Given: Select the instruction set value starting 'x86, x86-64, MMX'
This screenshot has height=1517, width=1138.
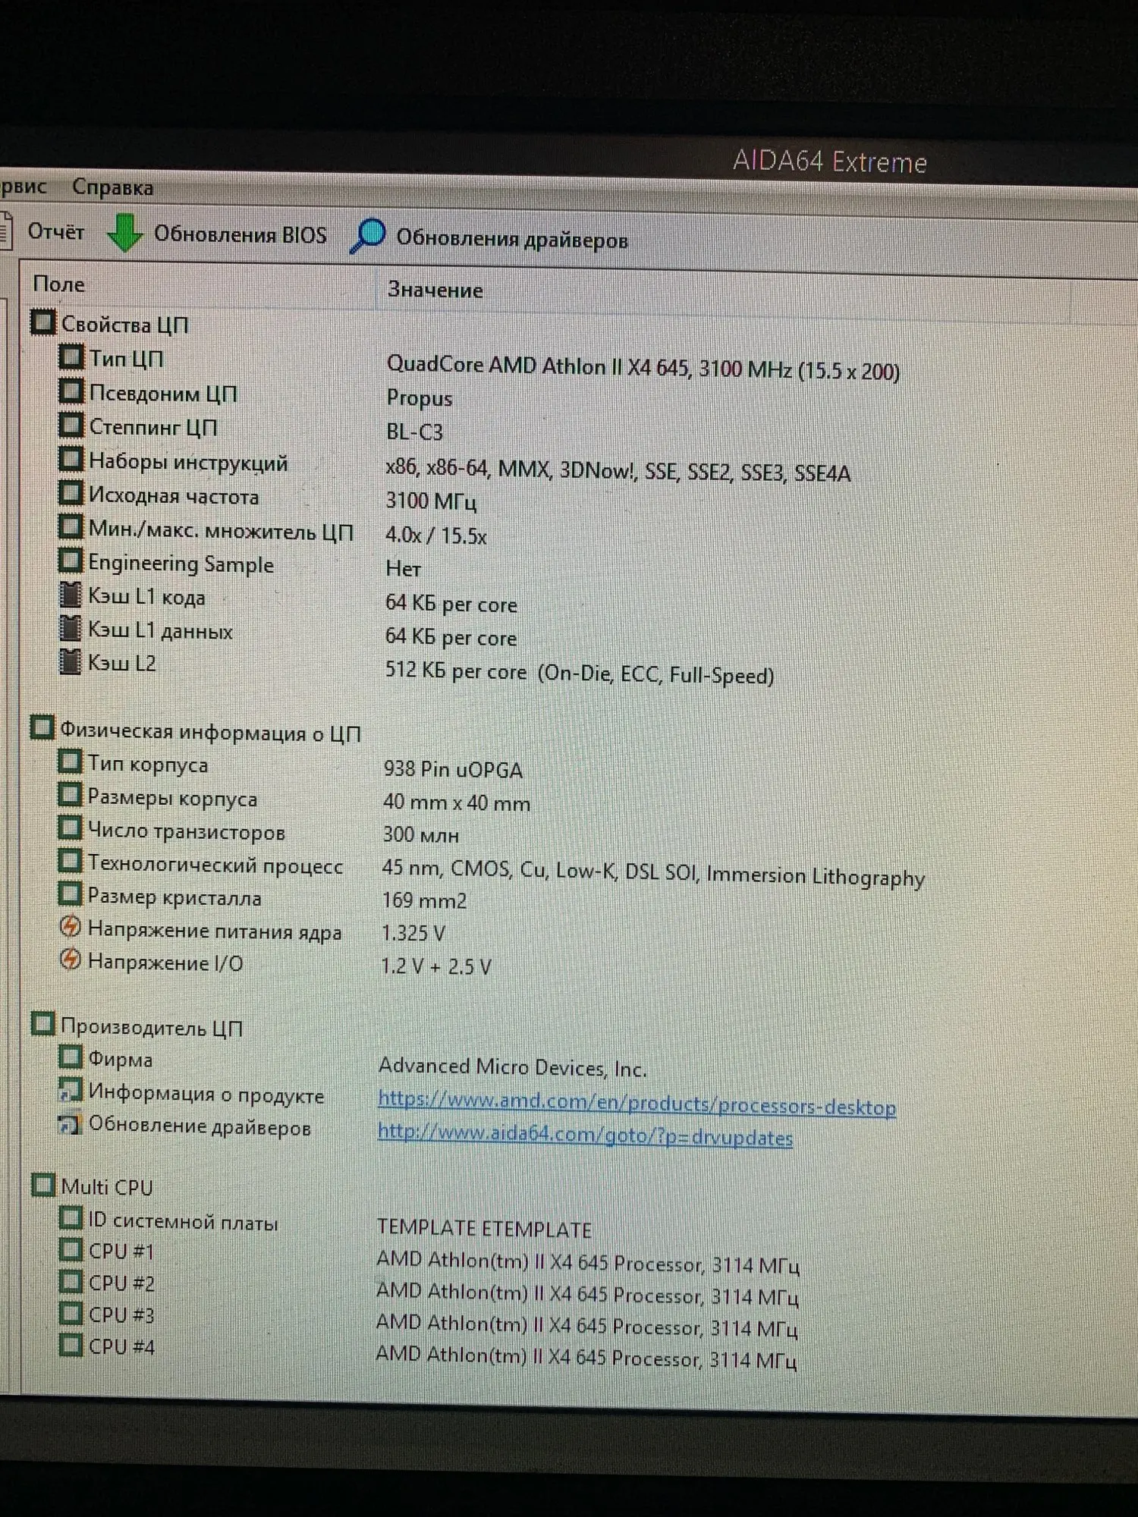Looking at the screenshot, I should [x=618, y=470].
